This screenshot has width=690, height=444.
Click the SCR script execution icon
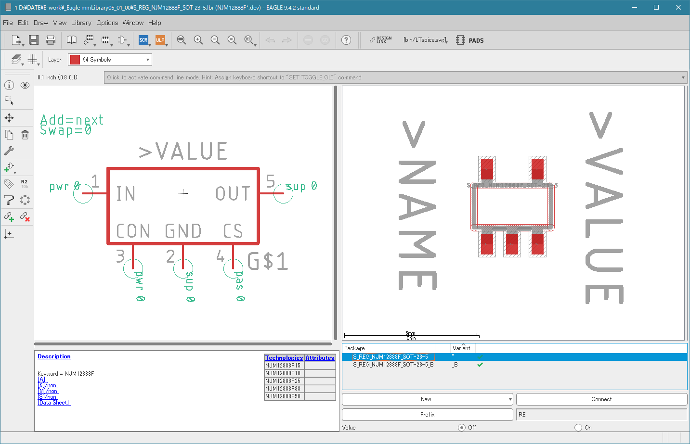[x=143, y=40]
